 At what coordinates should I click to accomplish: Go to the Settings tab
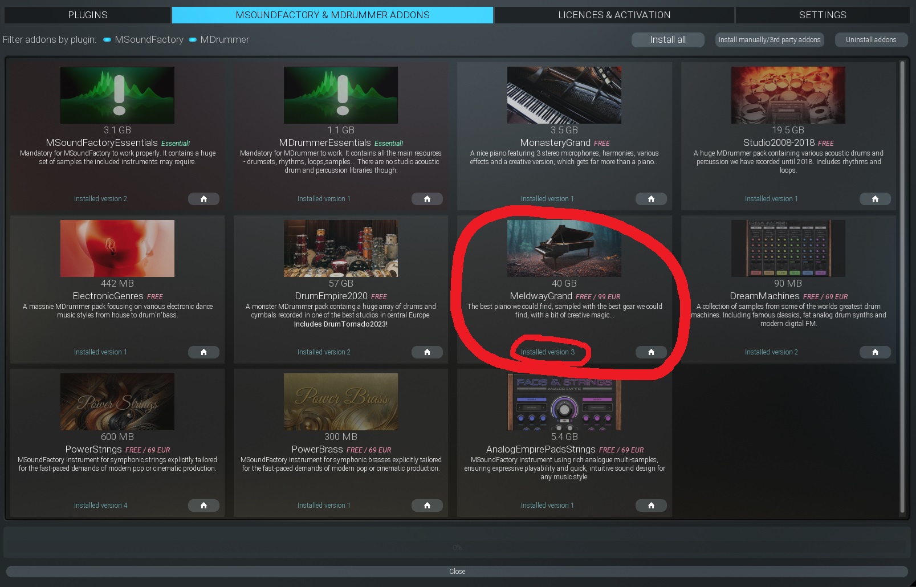pyautogui.click(x=822, y=15)
